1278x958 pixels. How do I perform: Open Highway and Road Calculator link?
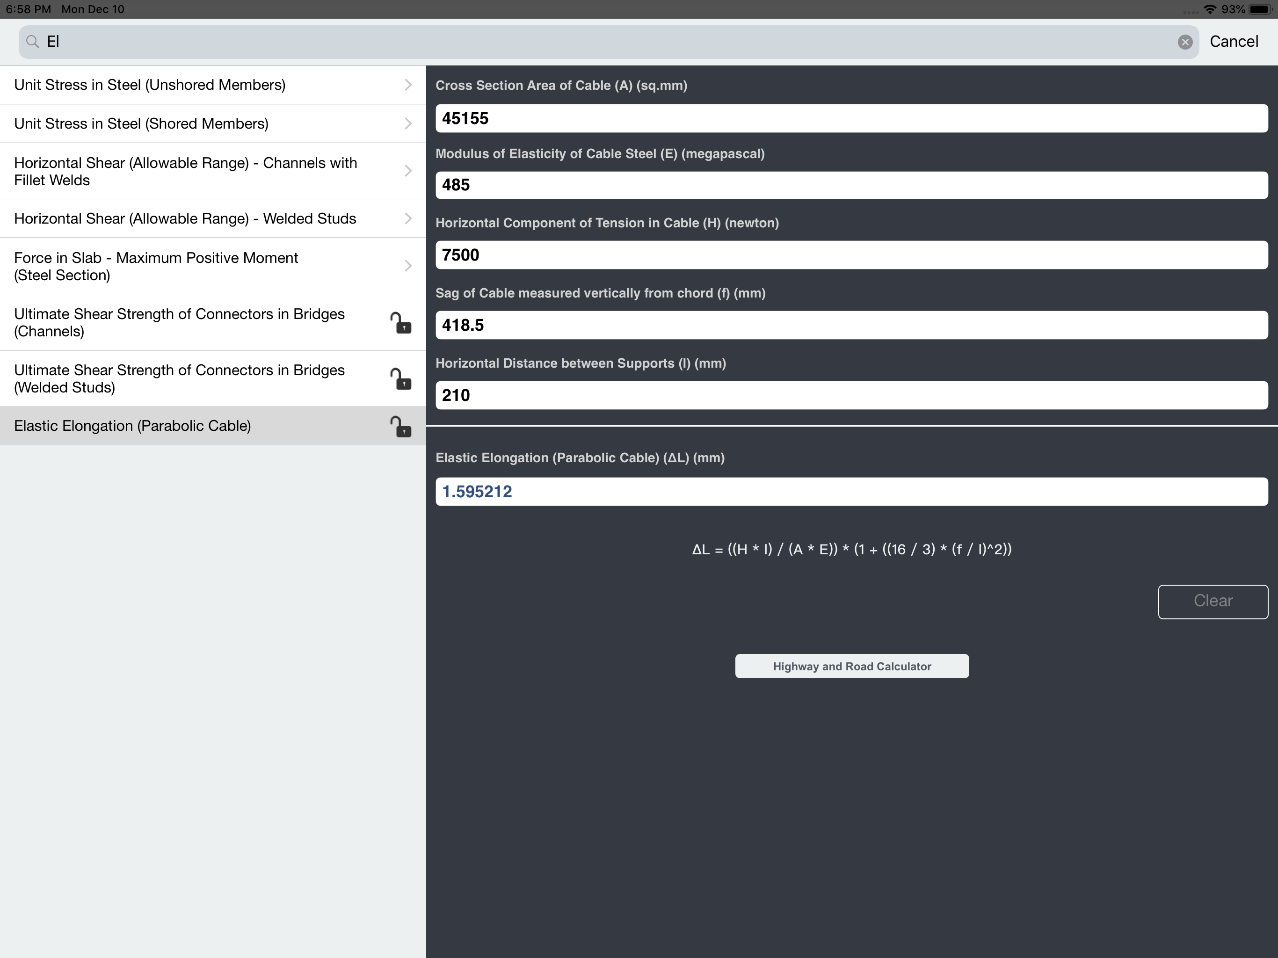[x=852, y=666]
